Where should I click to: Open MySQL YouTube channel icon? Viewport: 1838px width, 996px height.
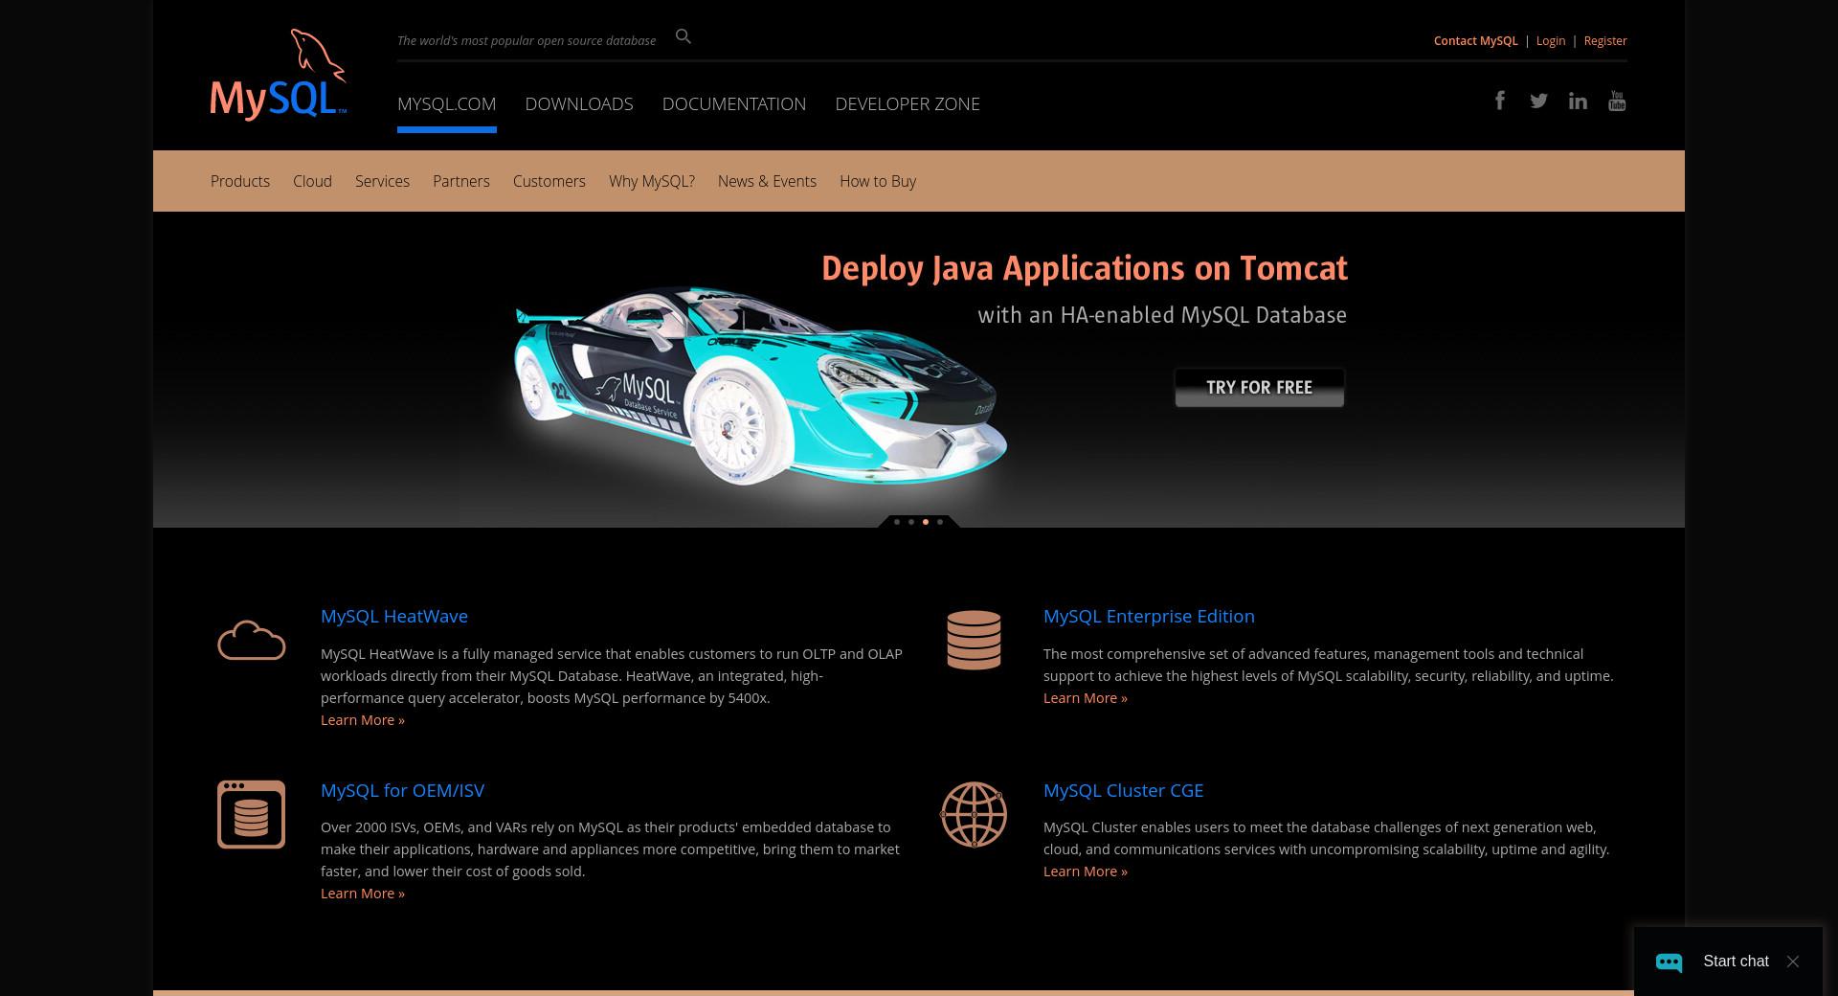point(1617,101)
